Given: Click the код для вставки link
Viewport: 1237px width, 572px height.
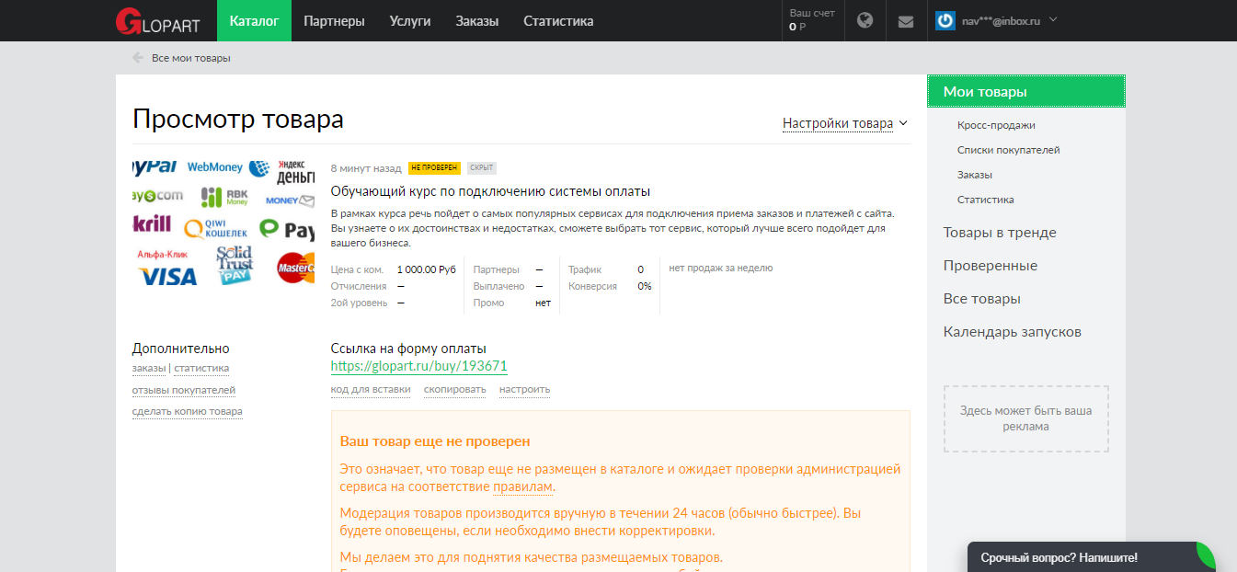Looking at the screenshot, I should [x=371, y=389].
